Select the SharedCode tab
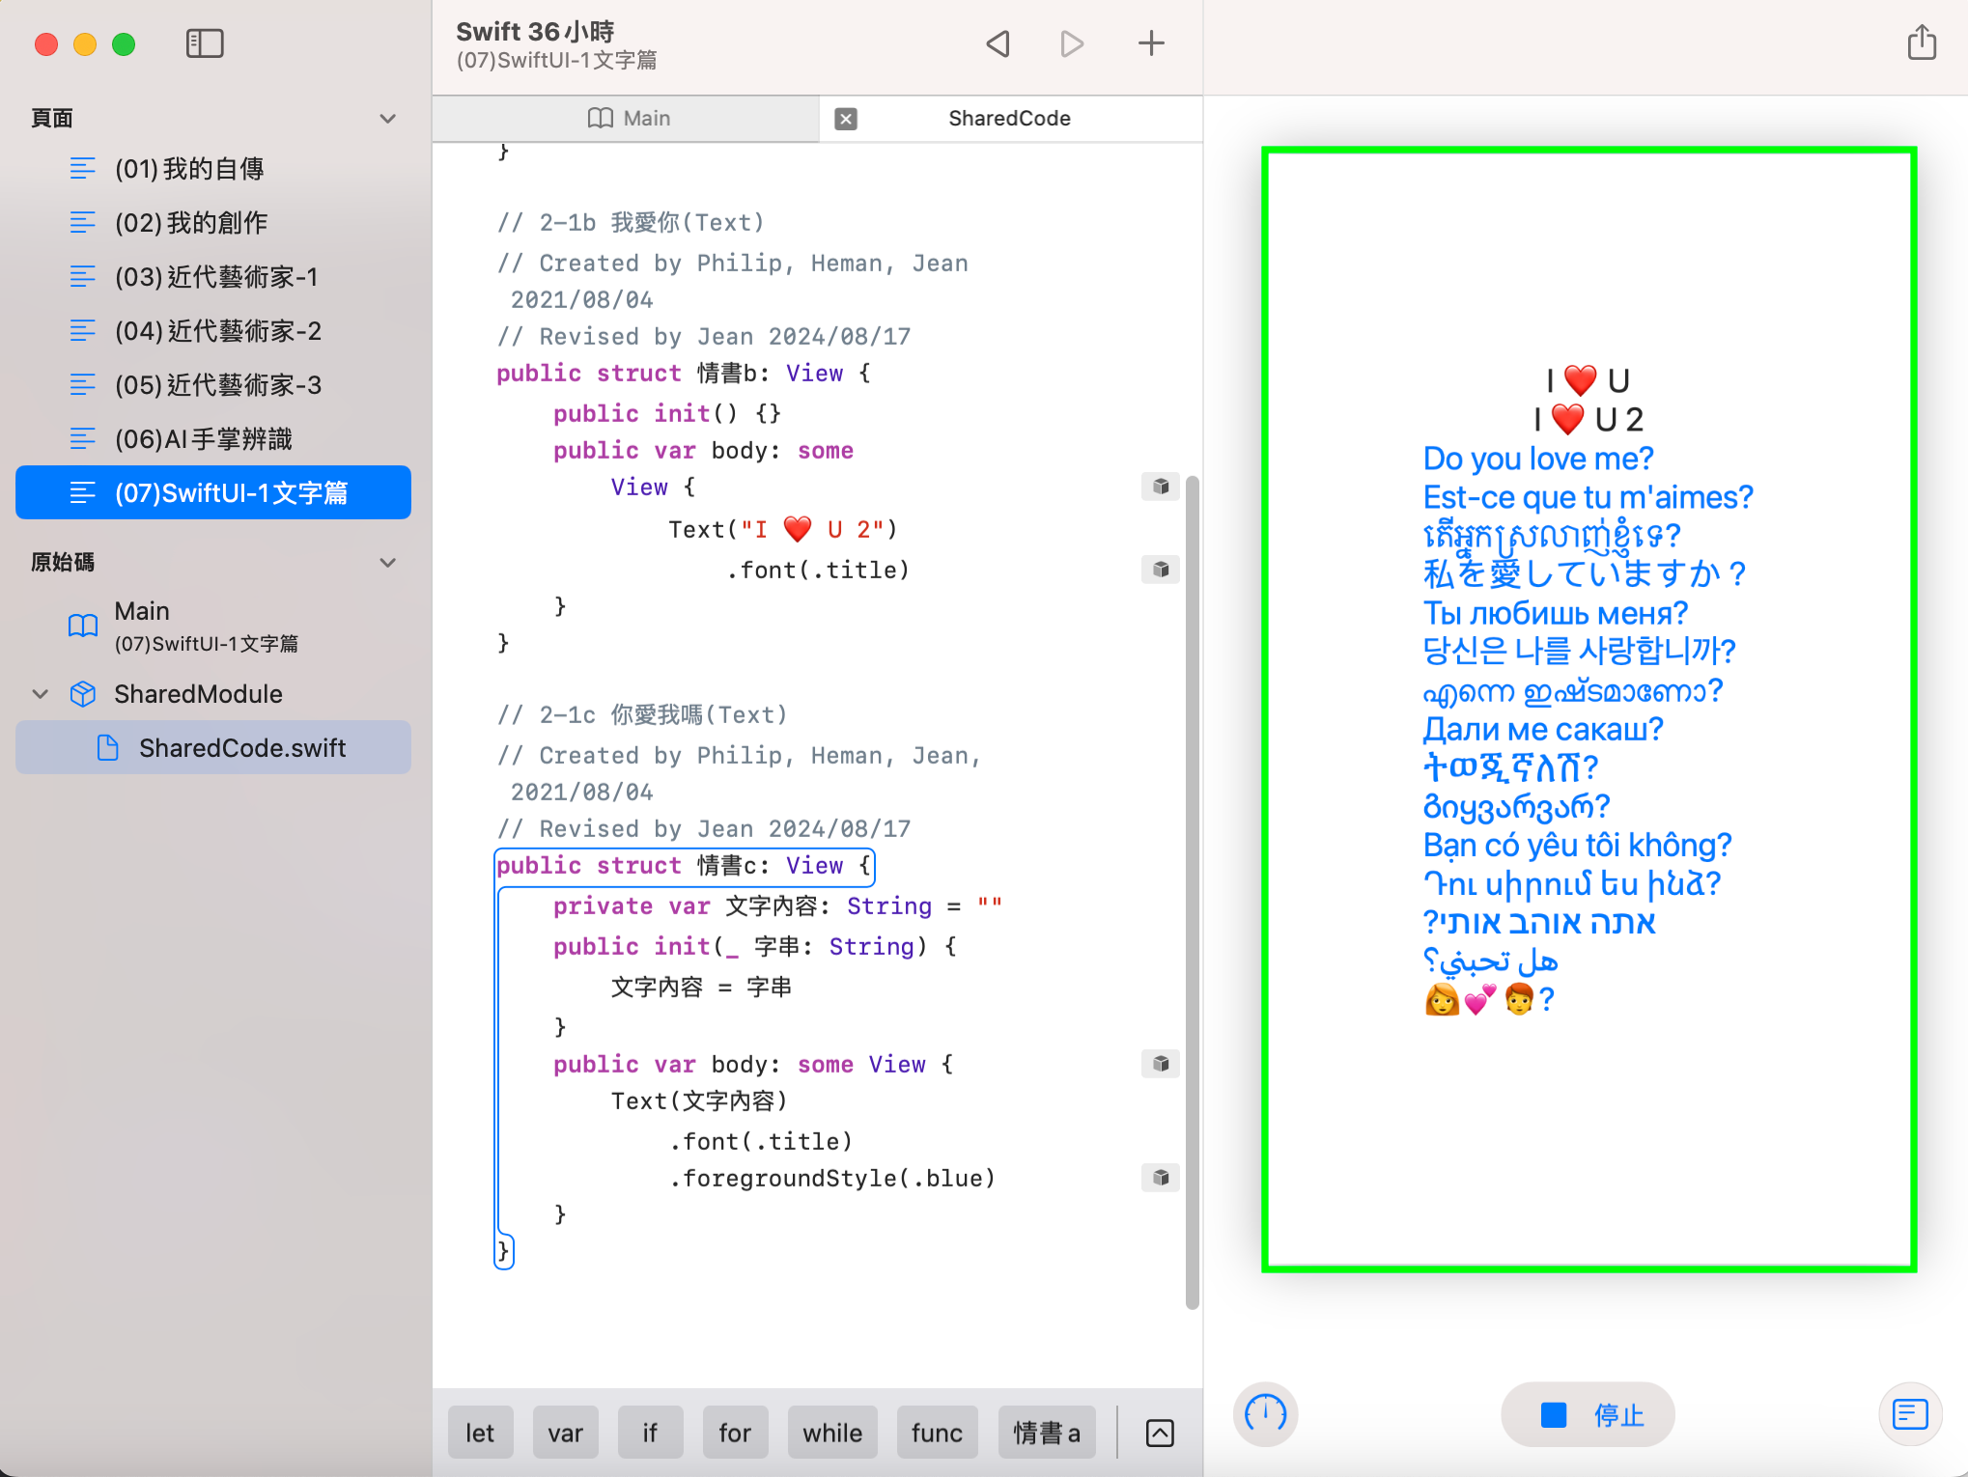The height and width of the screenshot is (1477, 1968). pos(1009,119)
